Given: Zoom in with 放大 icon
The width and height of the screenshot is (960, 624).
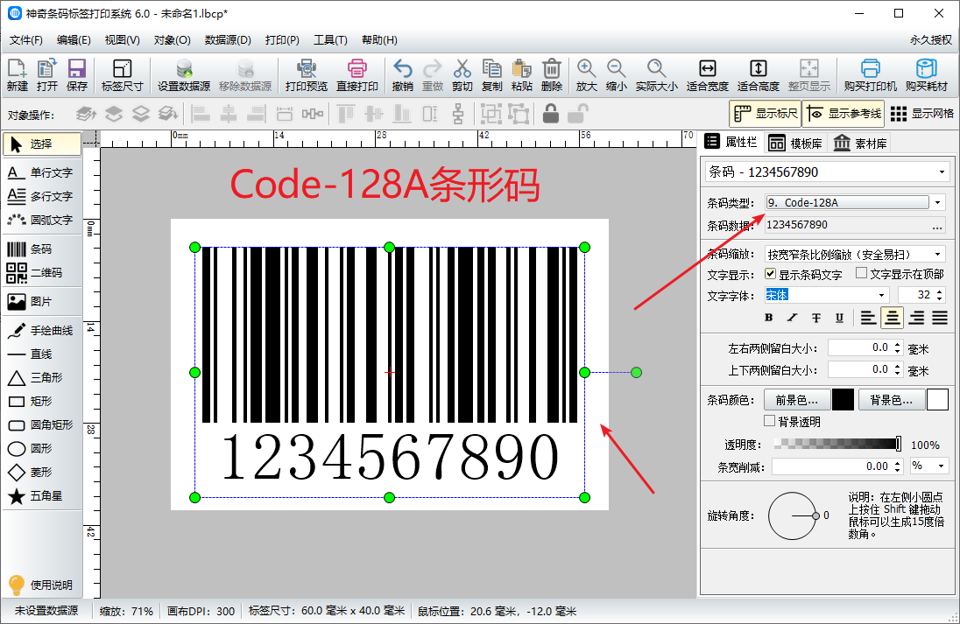Looking at the screenshot, I should (x=586, y=74).
